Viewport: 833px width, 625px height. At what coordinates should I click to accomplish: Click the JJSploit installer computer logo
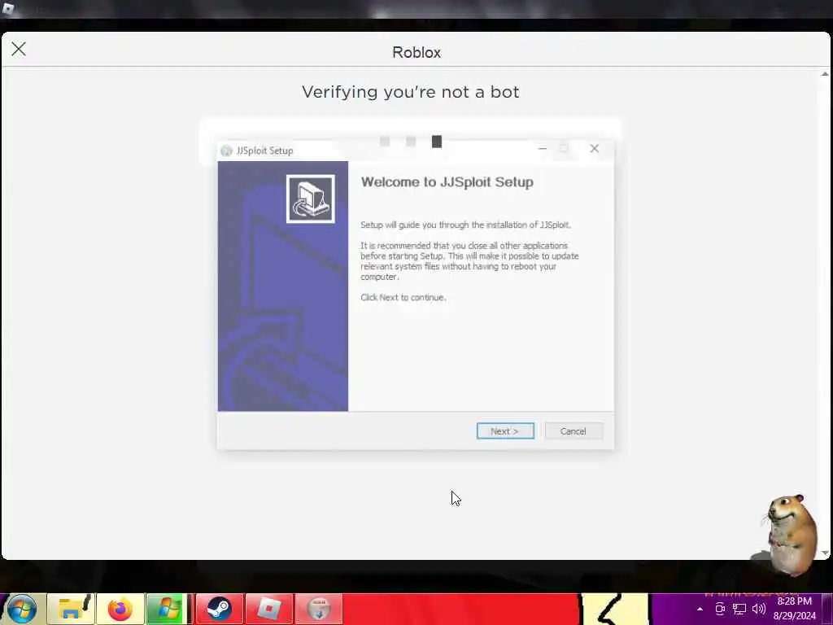tap(310, 199)
